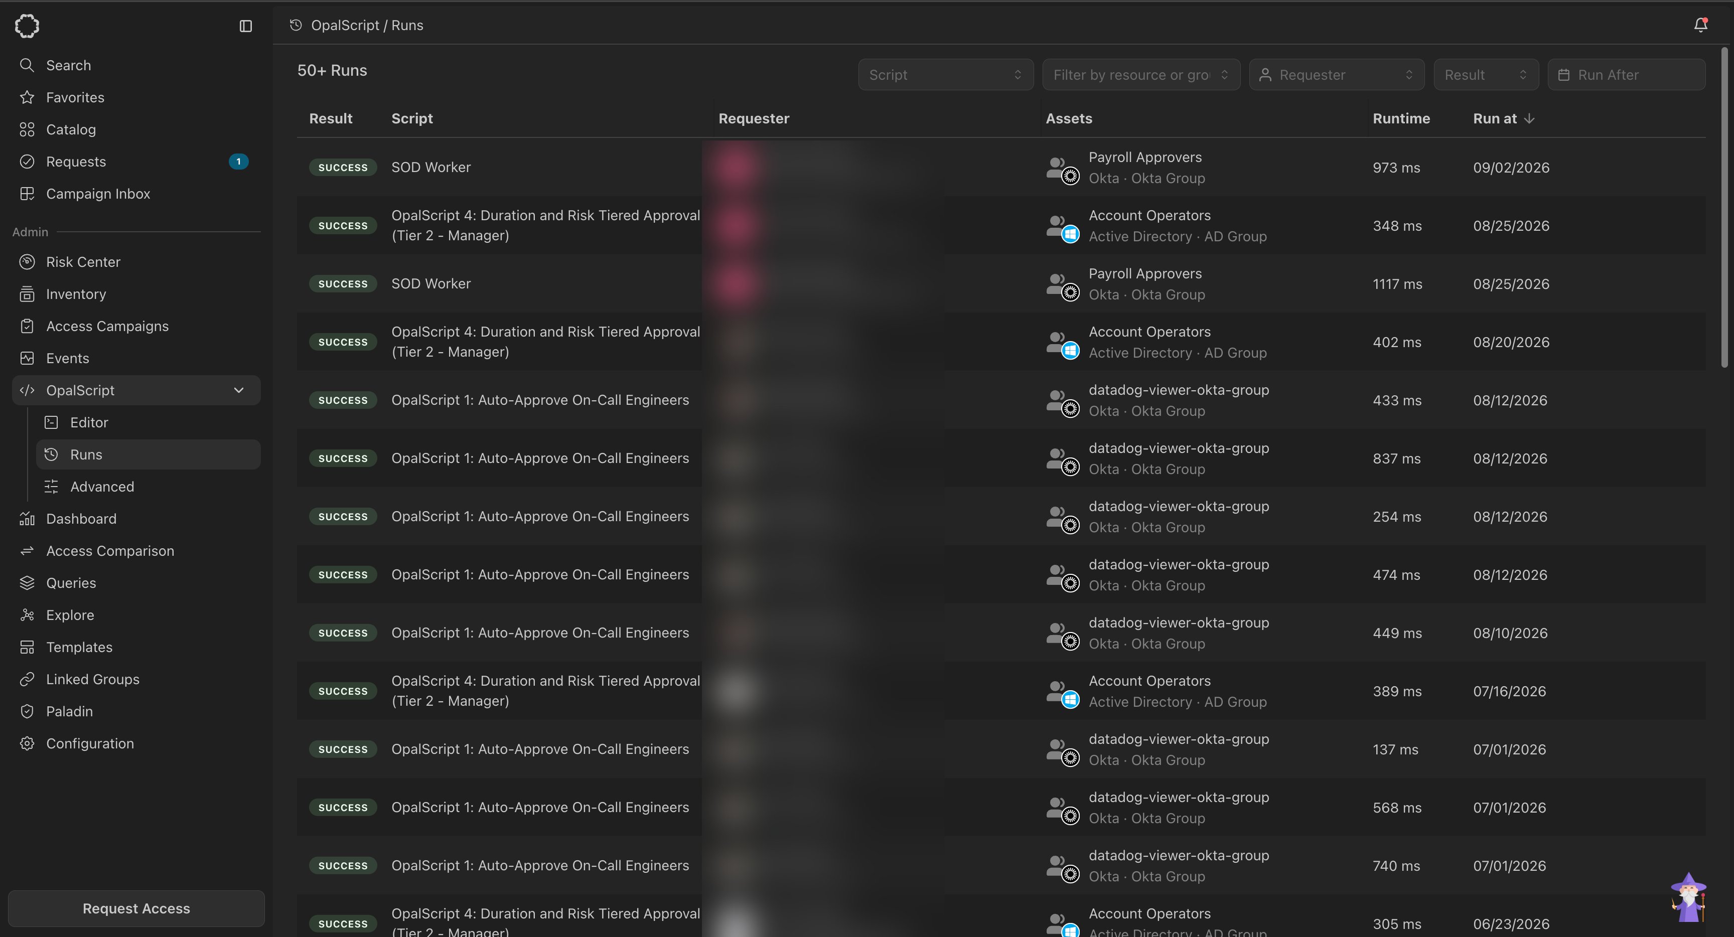Collapse the OpalScript section chevron
Screen dimensions: 1734x937
(x=239, y=390)
